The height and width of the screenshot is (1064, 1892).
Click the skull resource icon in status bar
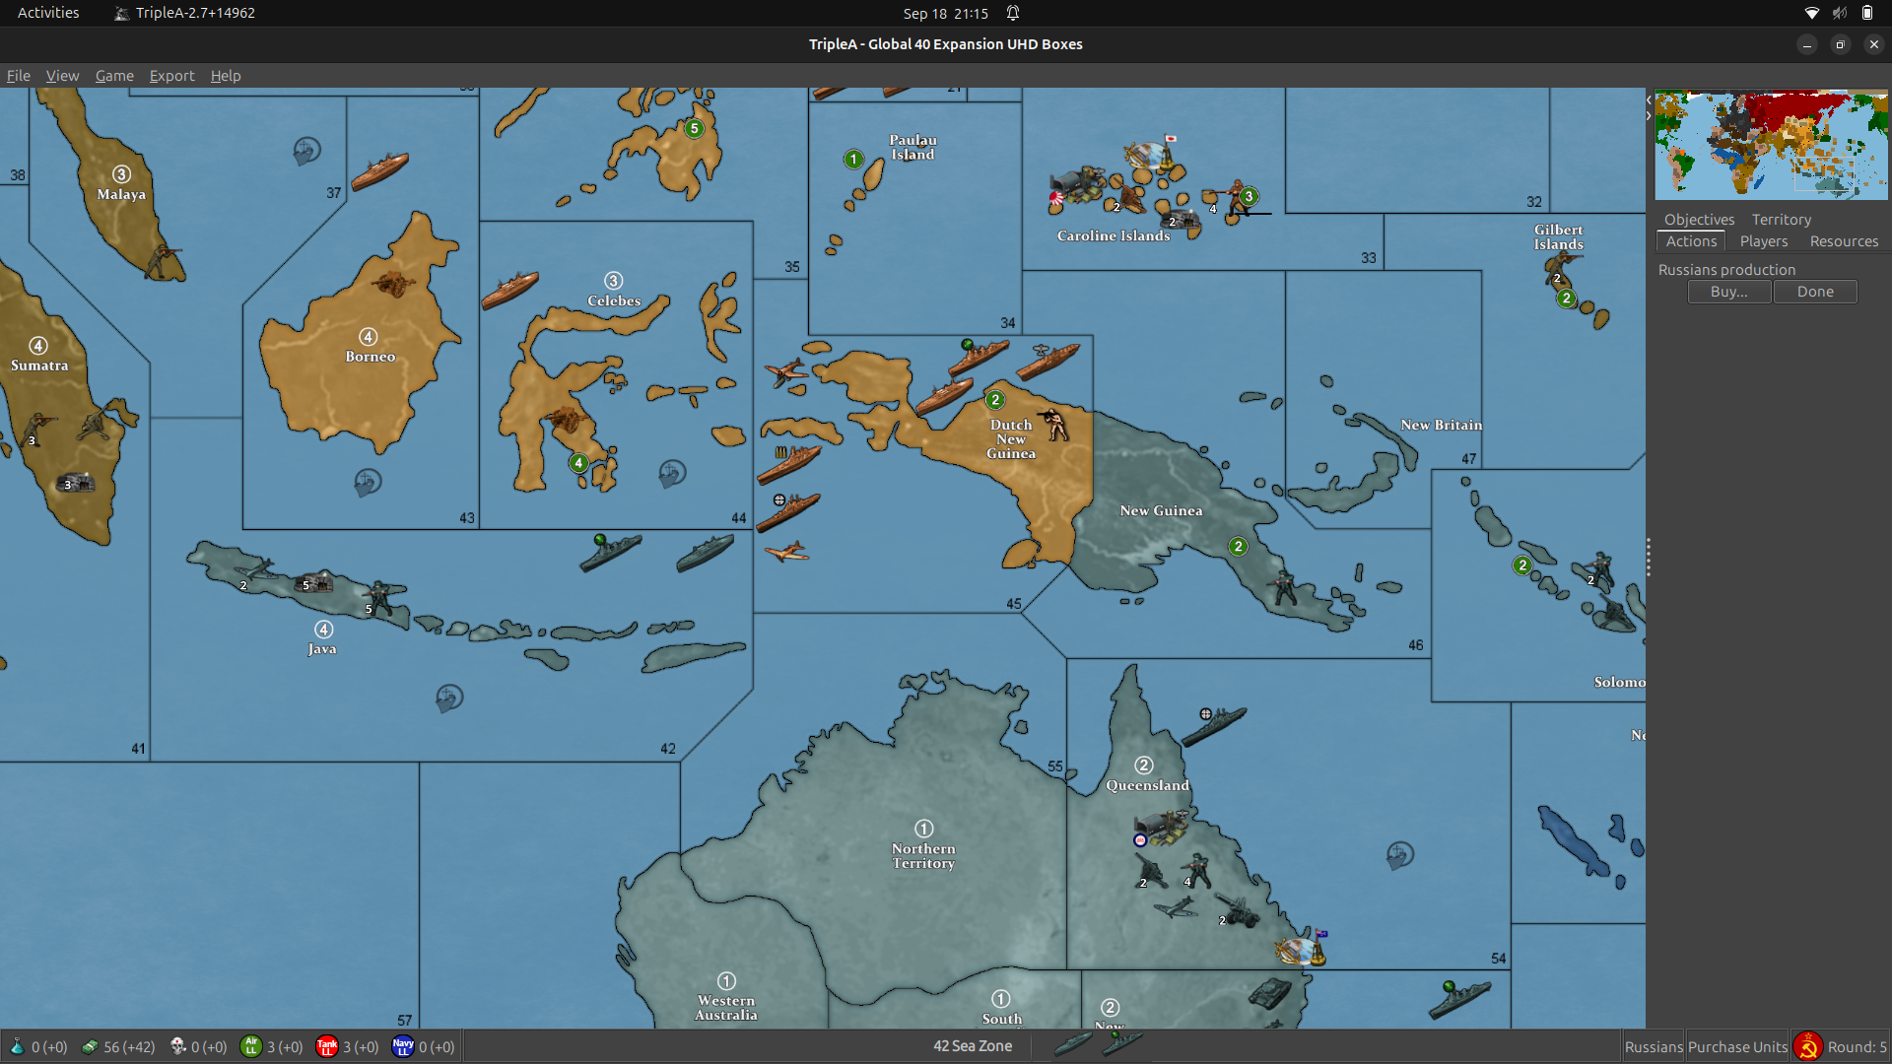[x=177, y=1046]
